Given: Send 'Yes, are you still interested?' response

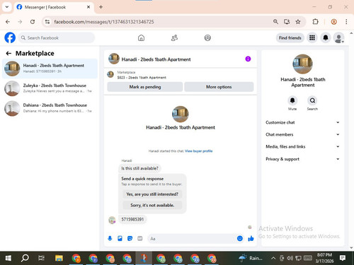Looking at the screenshot, I should [x=152, y=194].
